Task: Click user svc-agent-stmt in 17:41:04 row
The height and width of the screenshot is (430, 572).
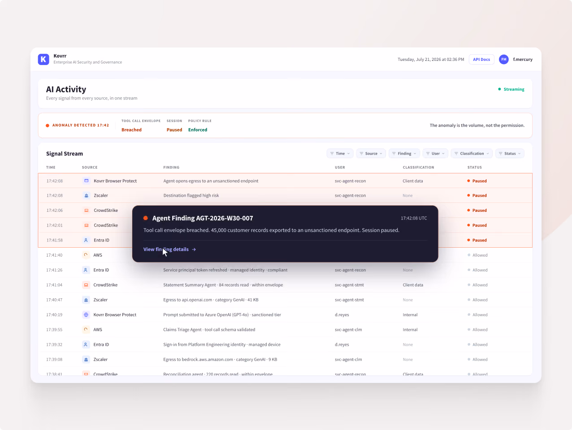Action: pyautogui.click(x=349, y=285)
